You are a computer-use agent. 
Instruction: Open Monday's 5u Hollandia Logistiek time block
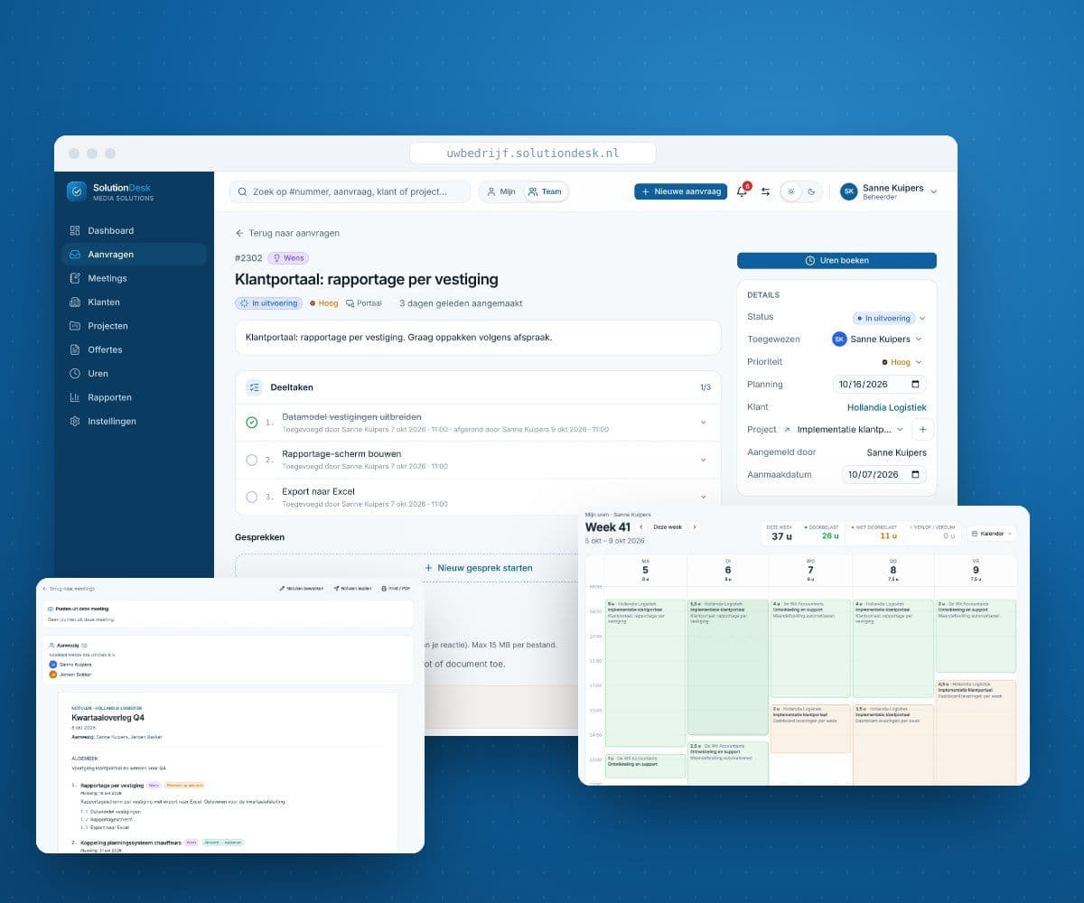pyautogui.click(x=645, y=673)
